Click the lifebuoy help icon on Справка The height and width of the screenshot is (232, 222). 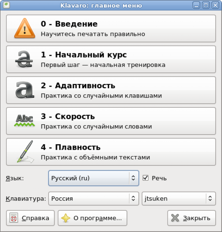pyautogui.click(x=14, y=218)
